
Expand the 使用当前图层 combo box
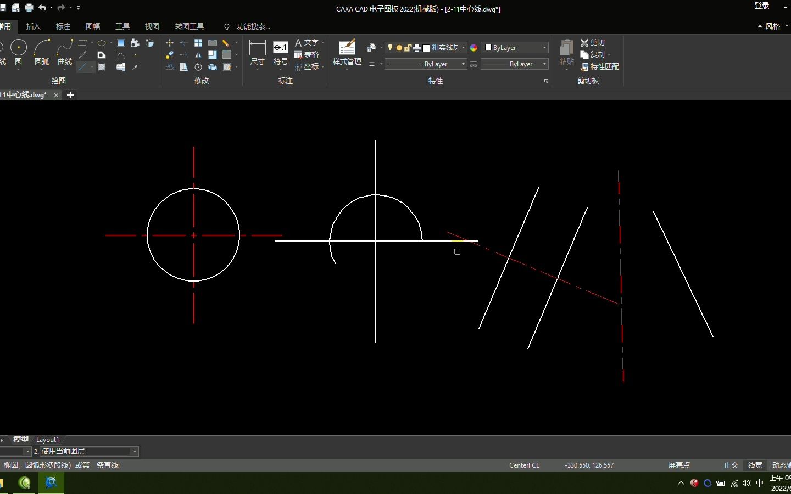coord(90,451)
